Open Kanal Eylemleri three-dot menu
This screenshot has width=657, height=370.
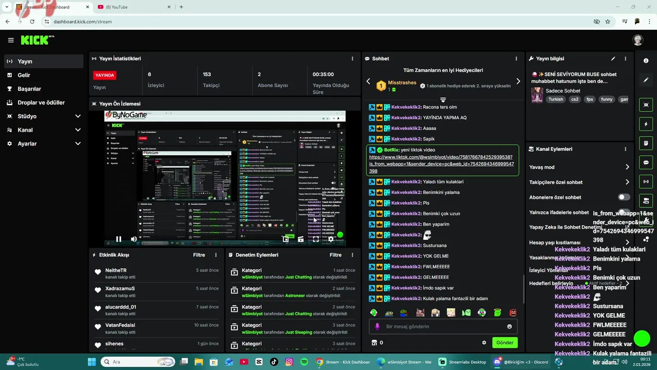pos(625,149)
